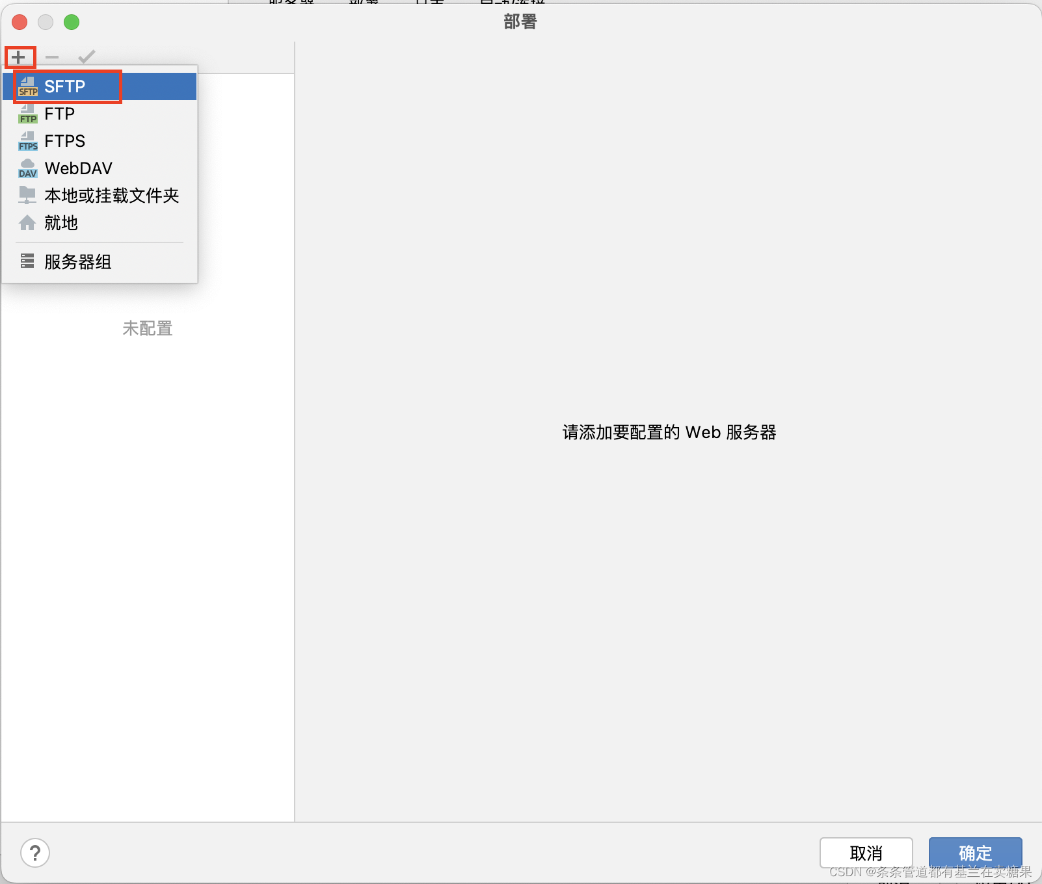Open the help question mark button

35,852
